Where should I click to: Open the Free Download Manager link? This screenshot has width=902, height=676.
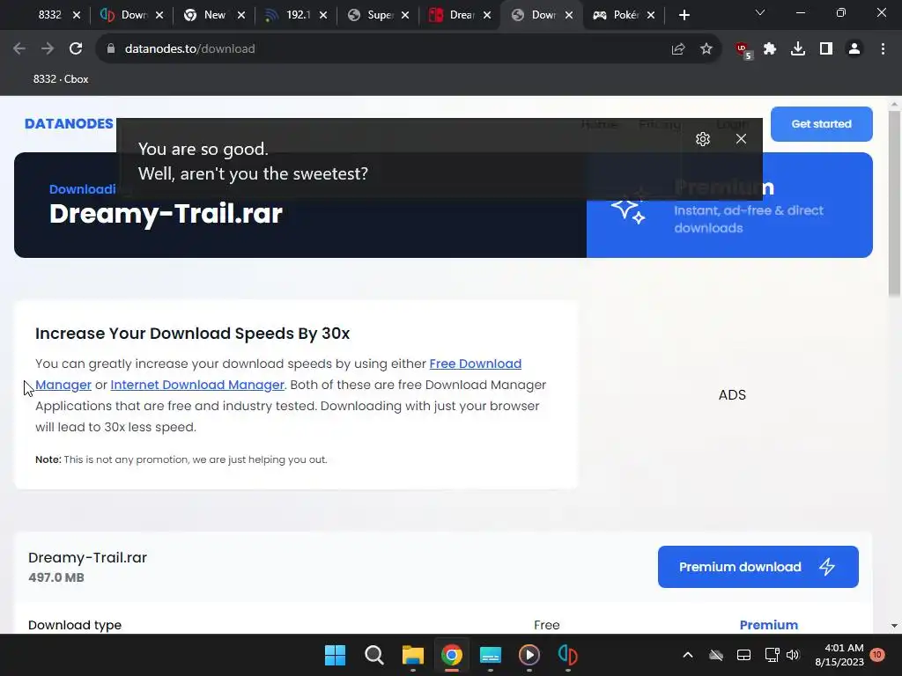[x=475, y=364]
